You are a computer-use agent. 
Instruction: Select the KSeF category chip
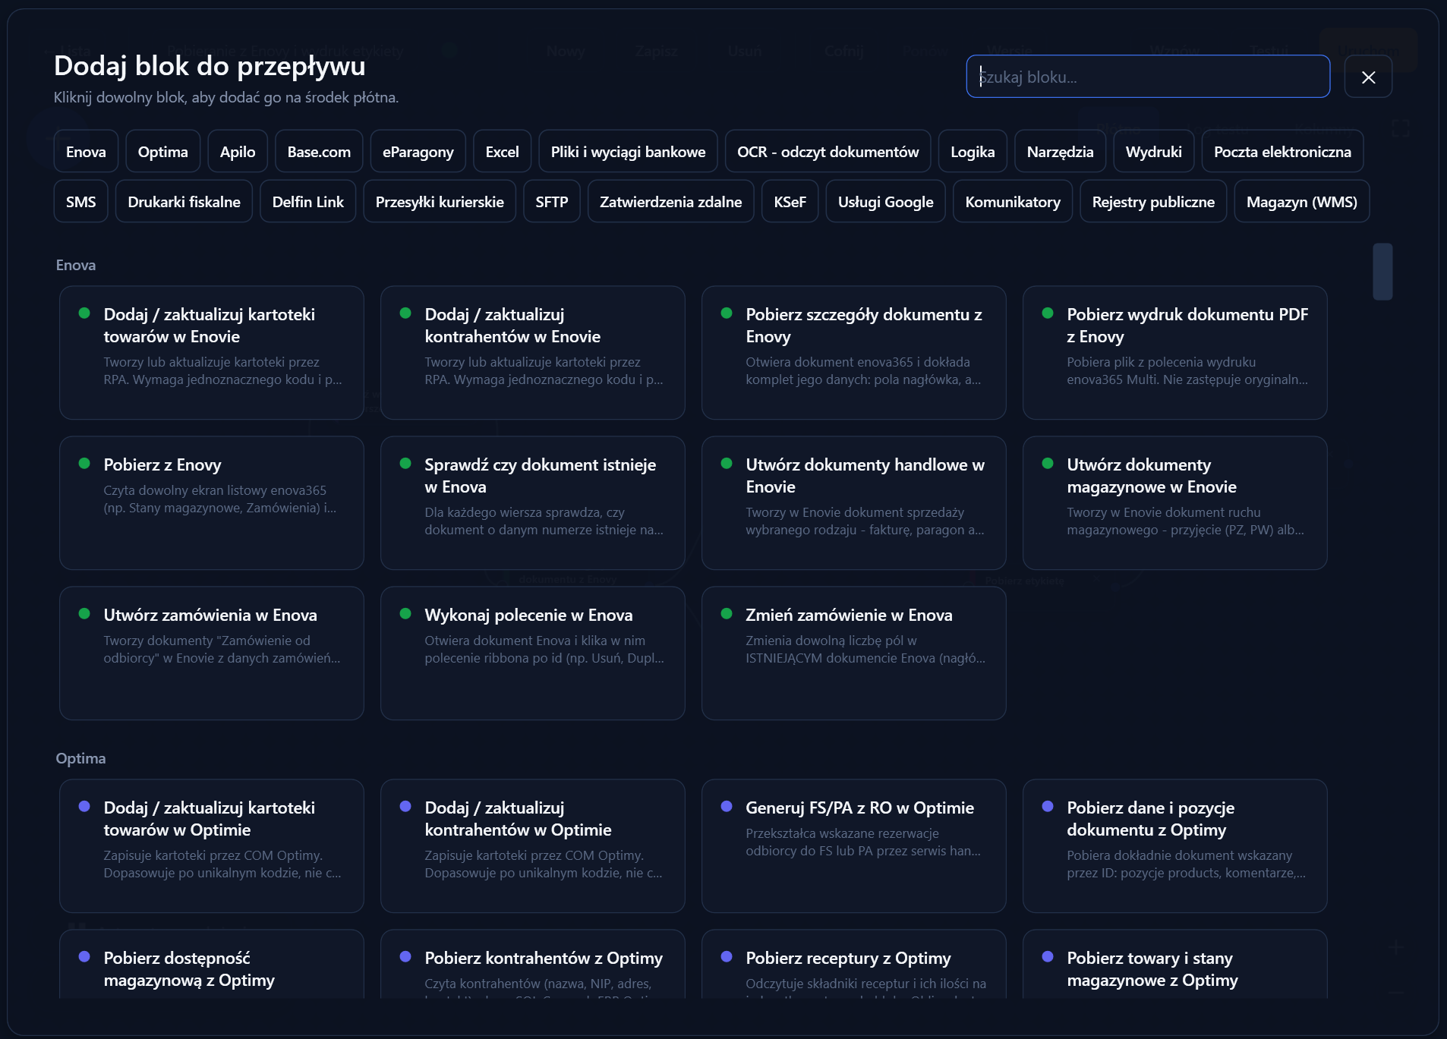point(790,202)
